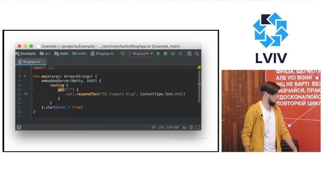Click the LVIV logo image

coord(271,38)
